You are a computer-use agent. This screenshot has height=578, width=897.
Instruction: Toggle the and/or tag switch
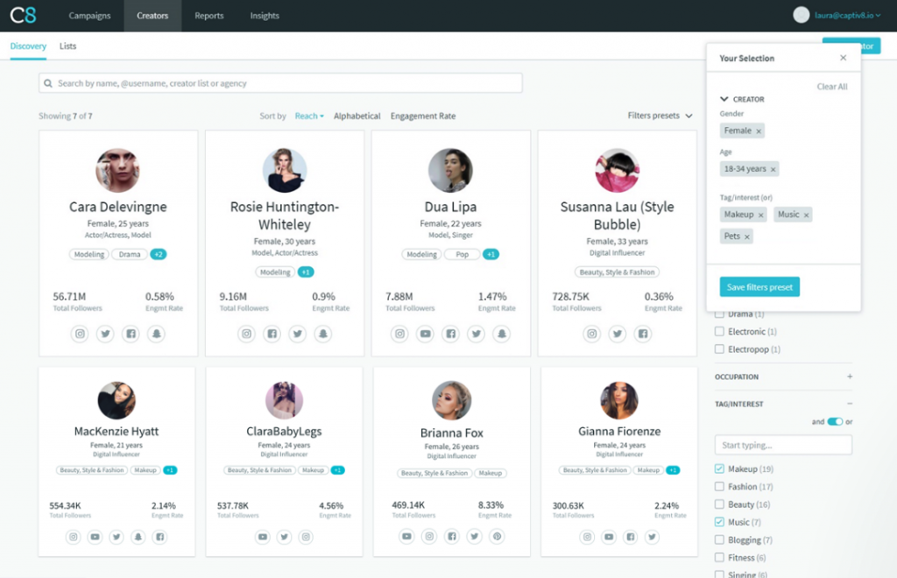tap(834, 422)
